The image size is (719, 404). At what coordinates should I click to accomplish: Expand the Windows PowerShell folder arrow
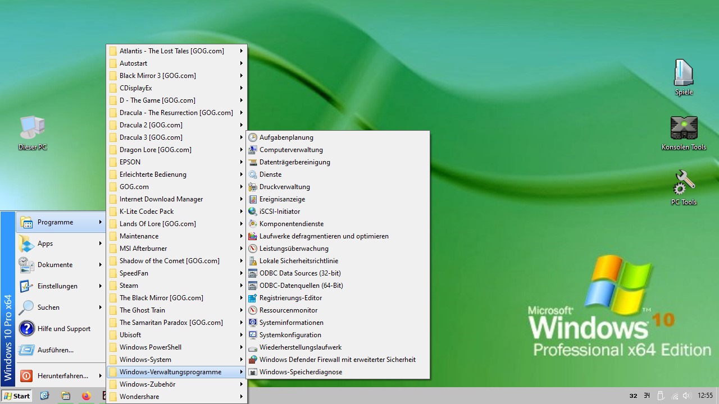coord(242,347)
